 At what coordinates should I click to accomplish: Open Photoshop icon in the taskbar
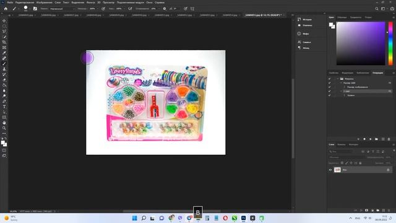[243, 218]
